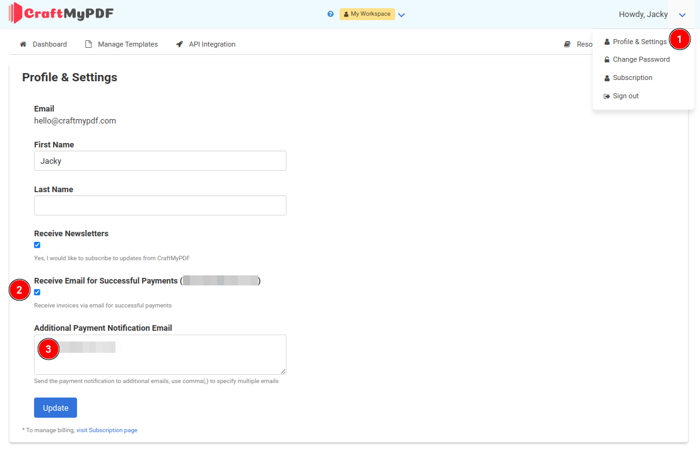Viewport: 700px width, 453px height.
Task: Open API Integration via the rocket icon
Action: point(180,44)
